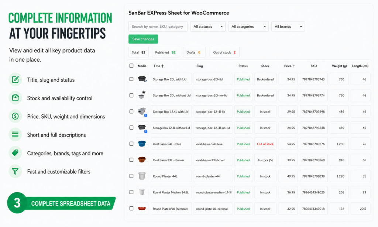
Task: Open the All brands dropdown
Action: [x=288, y=27]
